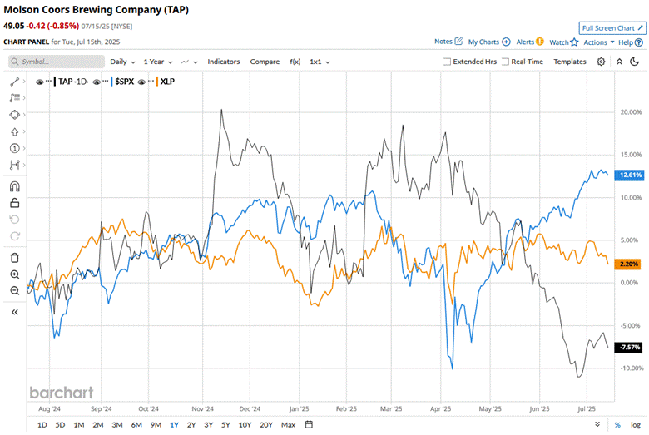Select the measure range tool
Screen dimensions: 649x435
[x=14, y=165]
